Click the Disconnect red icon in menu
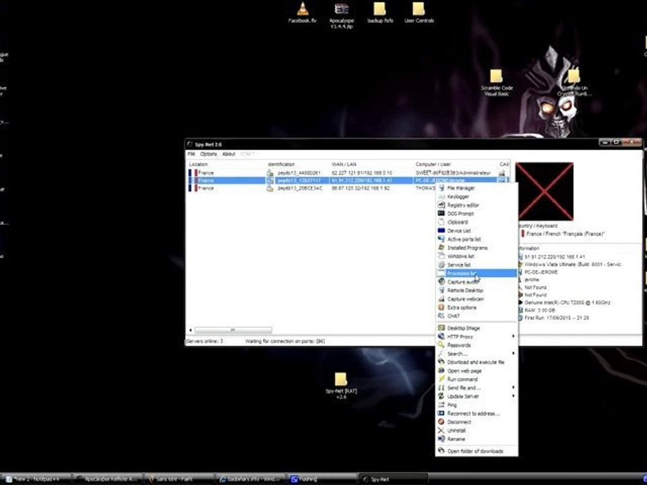The height and width of the screenshot is (485, 647). [x=441, y=422]
